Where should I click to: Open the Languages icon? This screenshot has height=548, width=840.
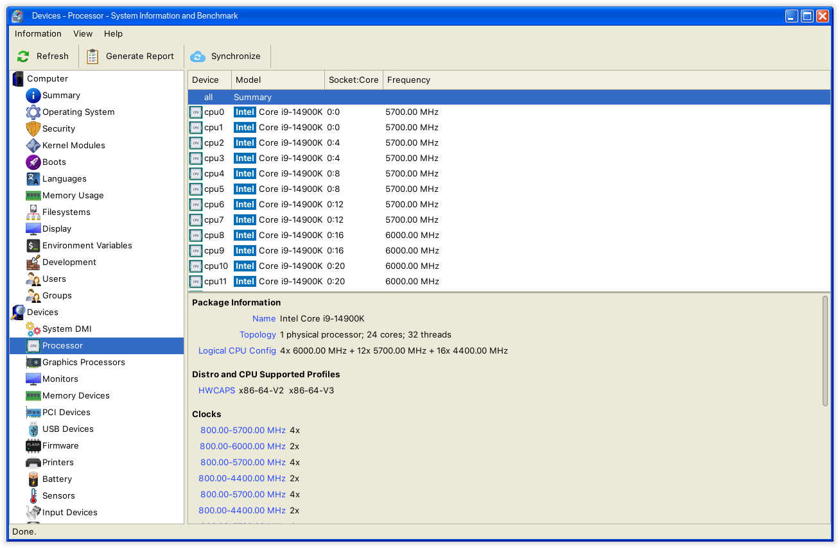(33, 179)
